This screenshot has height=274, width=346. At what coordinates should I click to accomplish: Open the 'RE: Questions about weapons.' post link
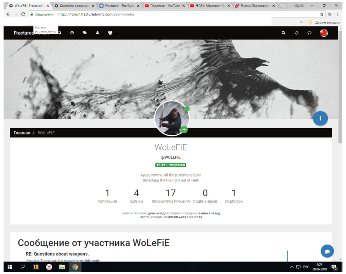[x=57, y=254]
